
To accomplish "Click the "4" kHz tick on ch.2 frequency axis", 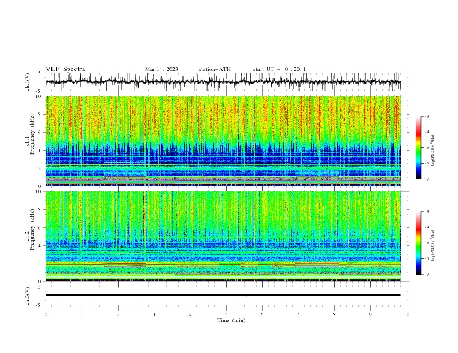I will (41, 246).
